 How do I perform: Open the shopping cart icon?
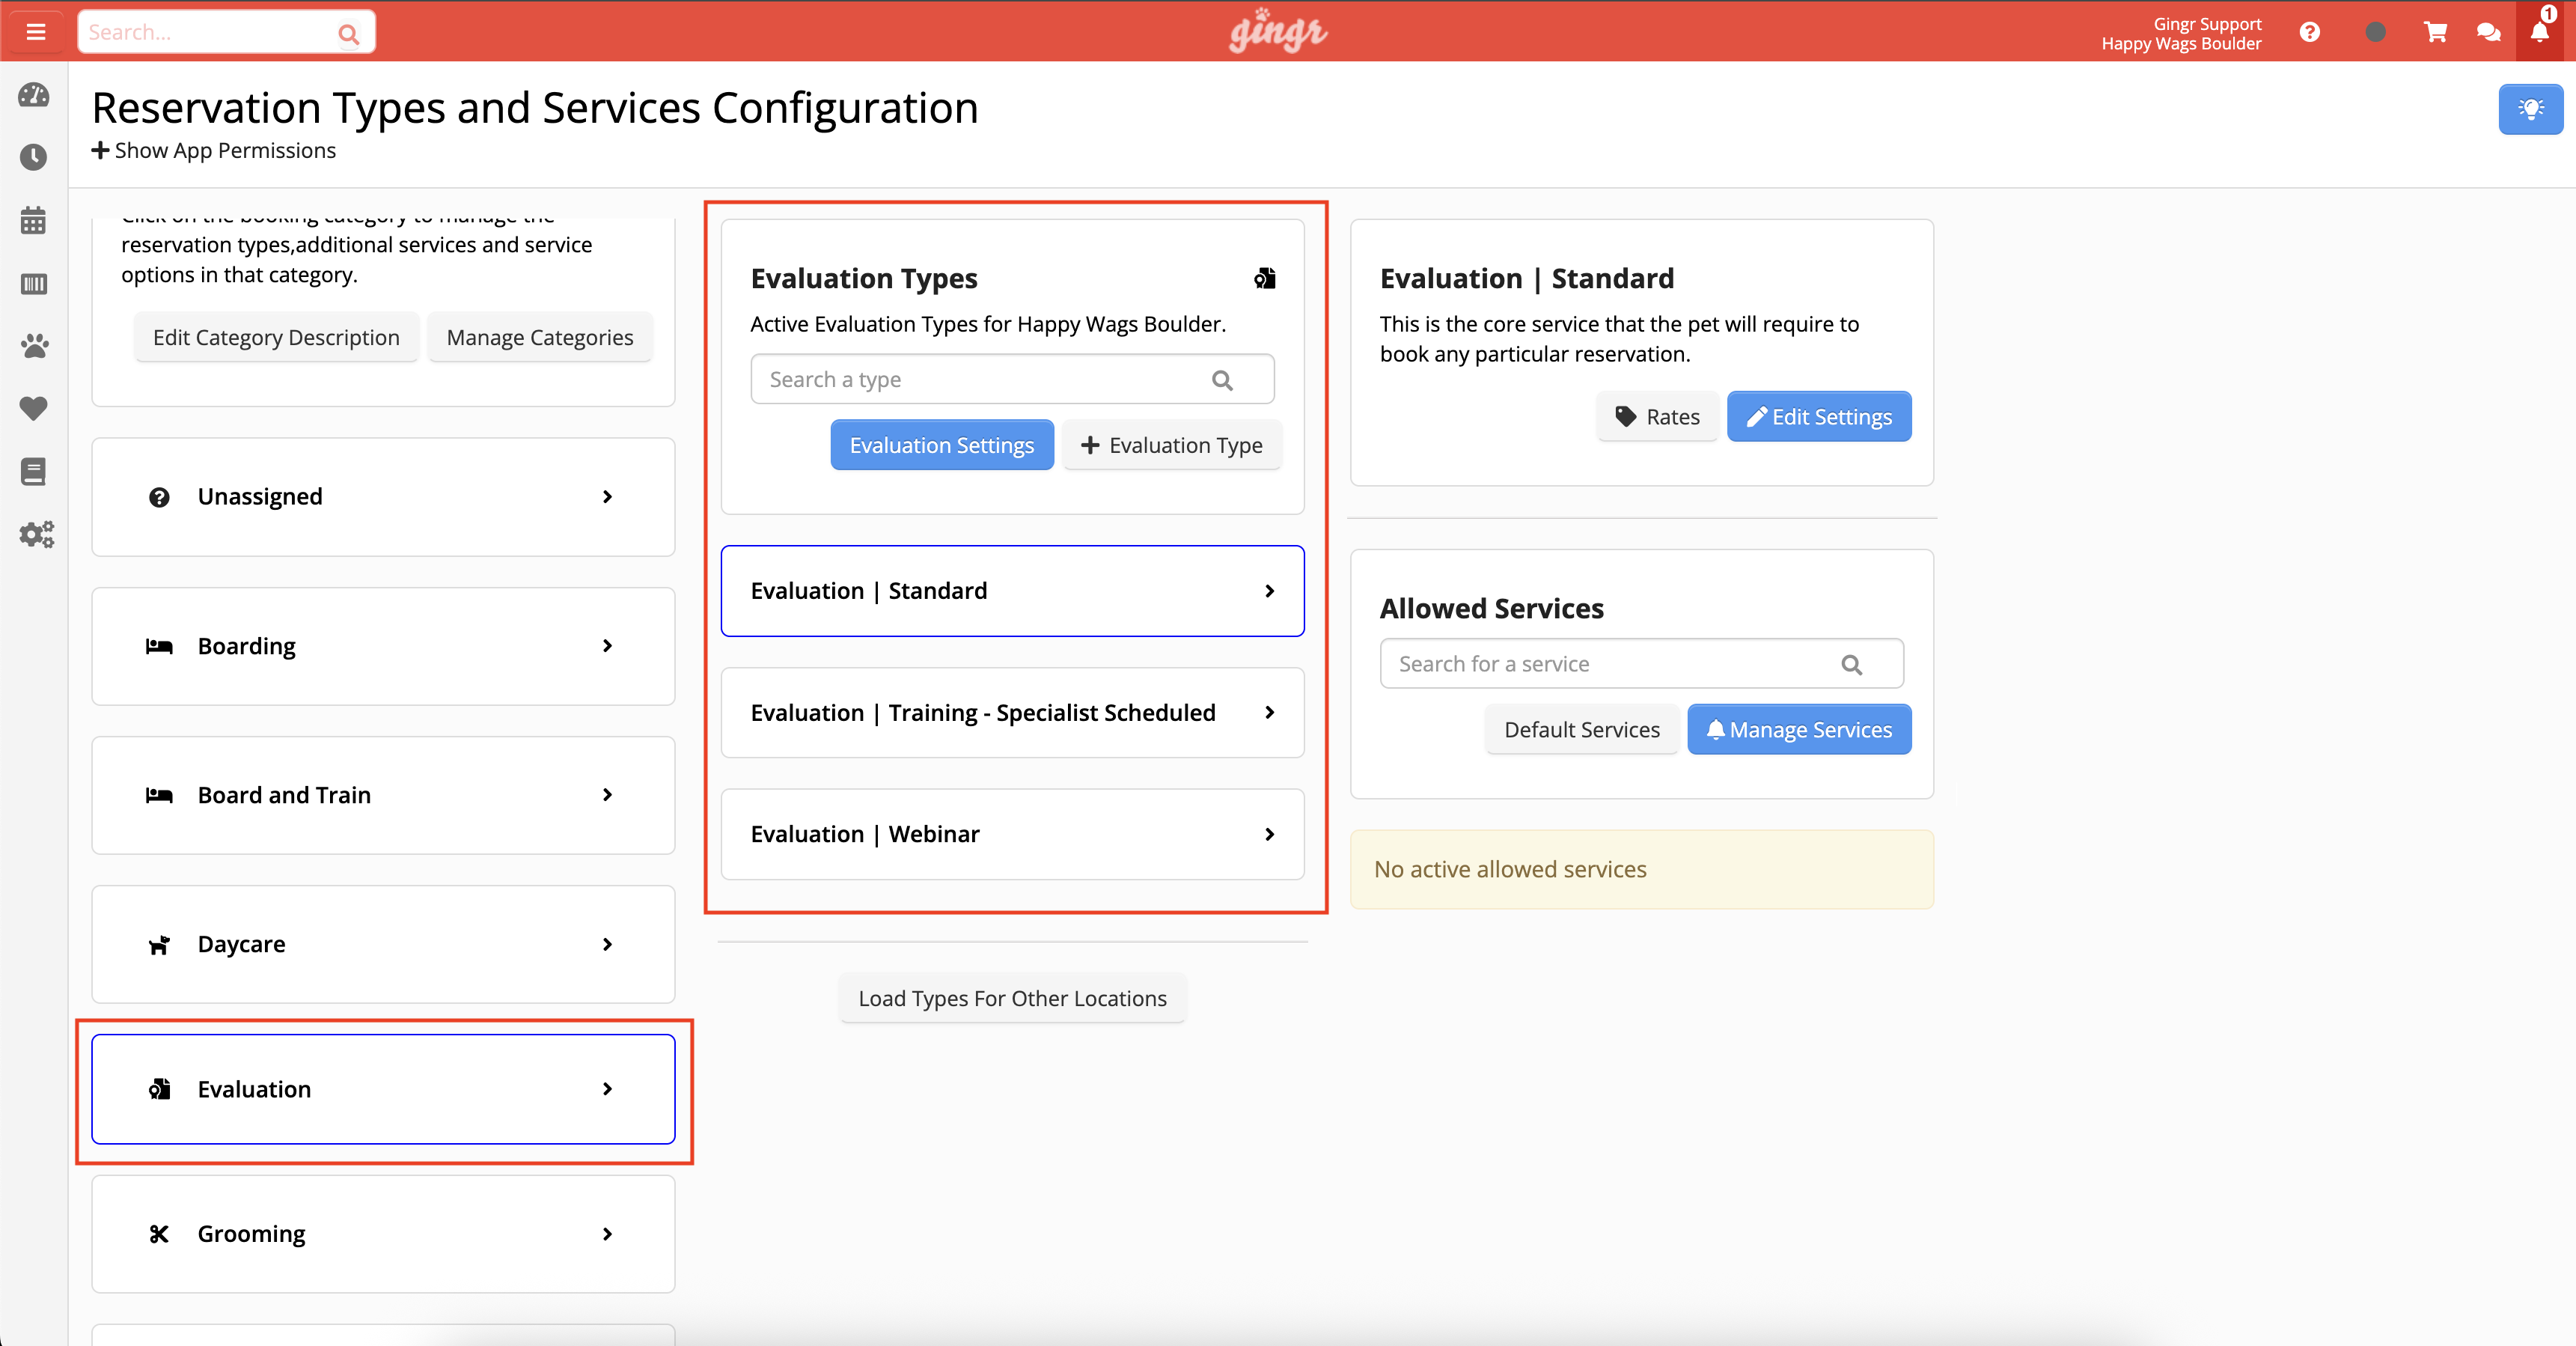point(2435,32)
